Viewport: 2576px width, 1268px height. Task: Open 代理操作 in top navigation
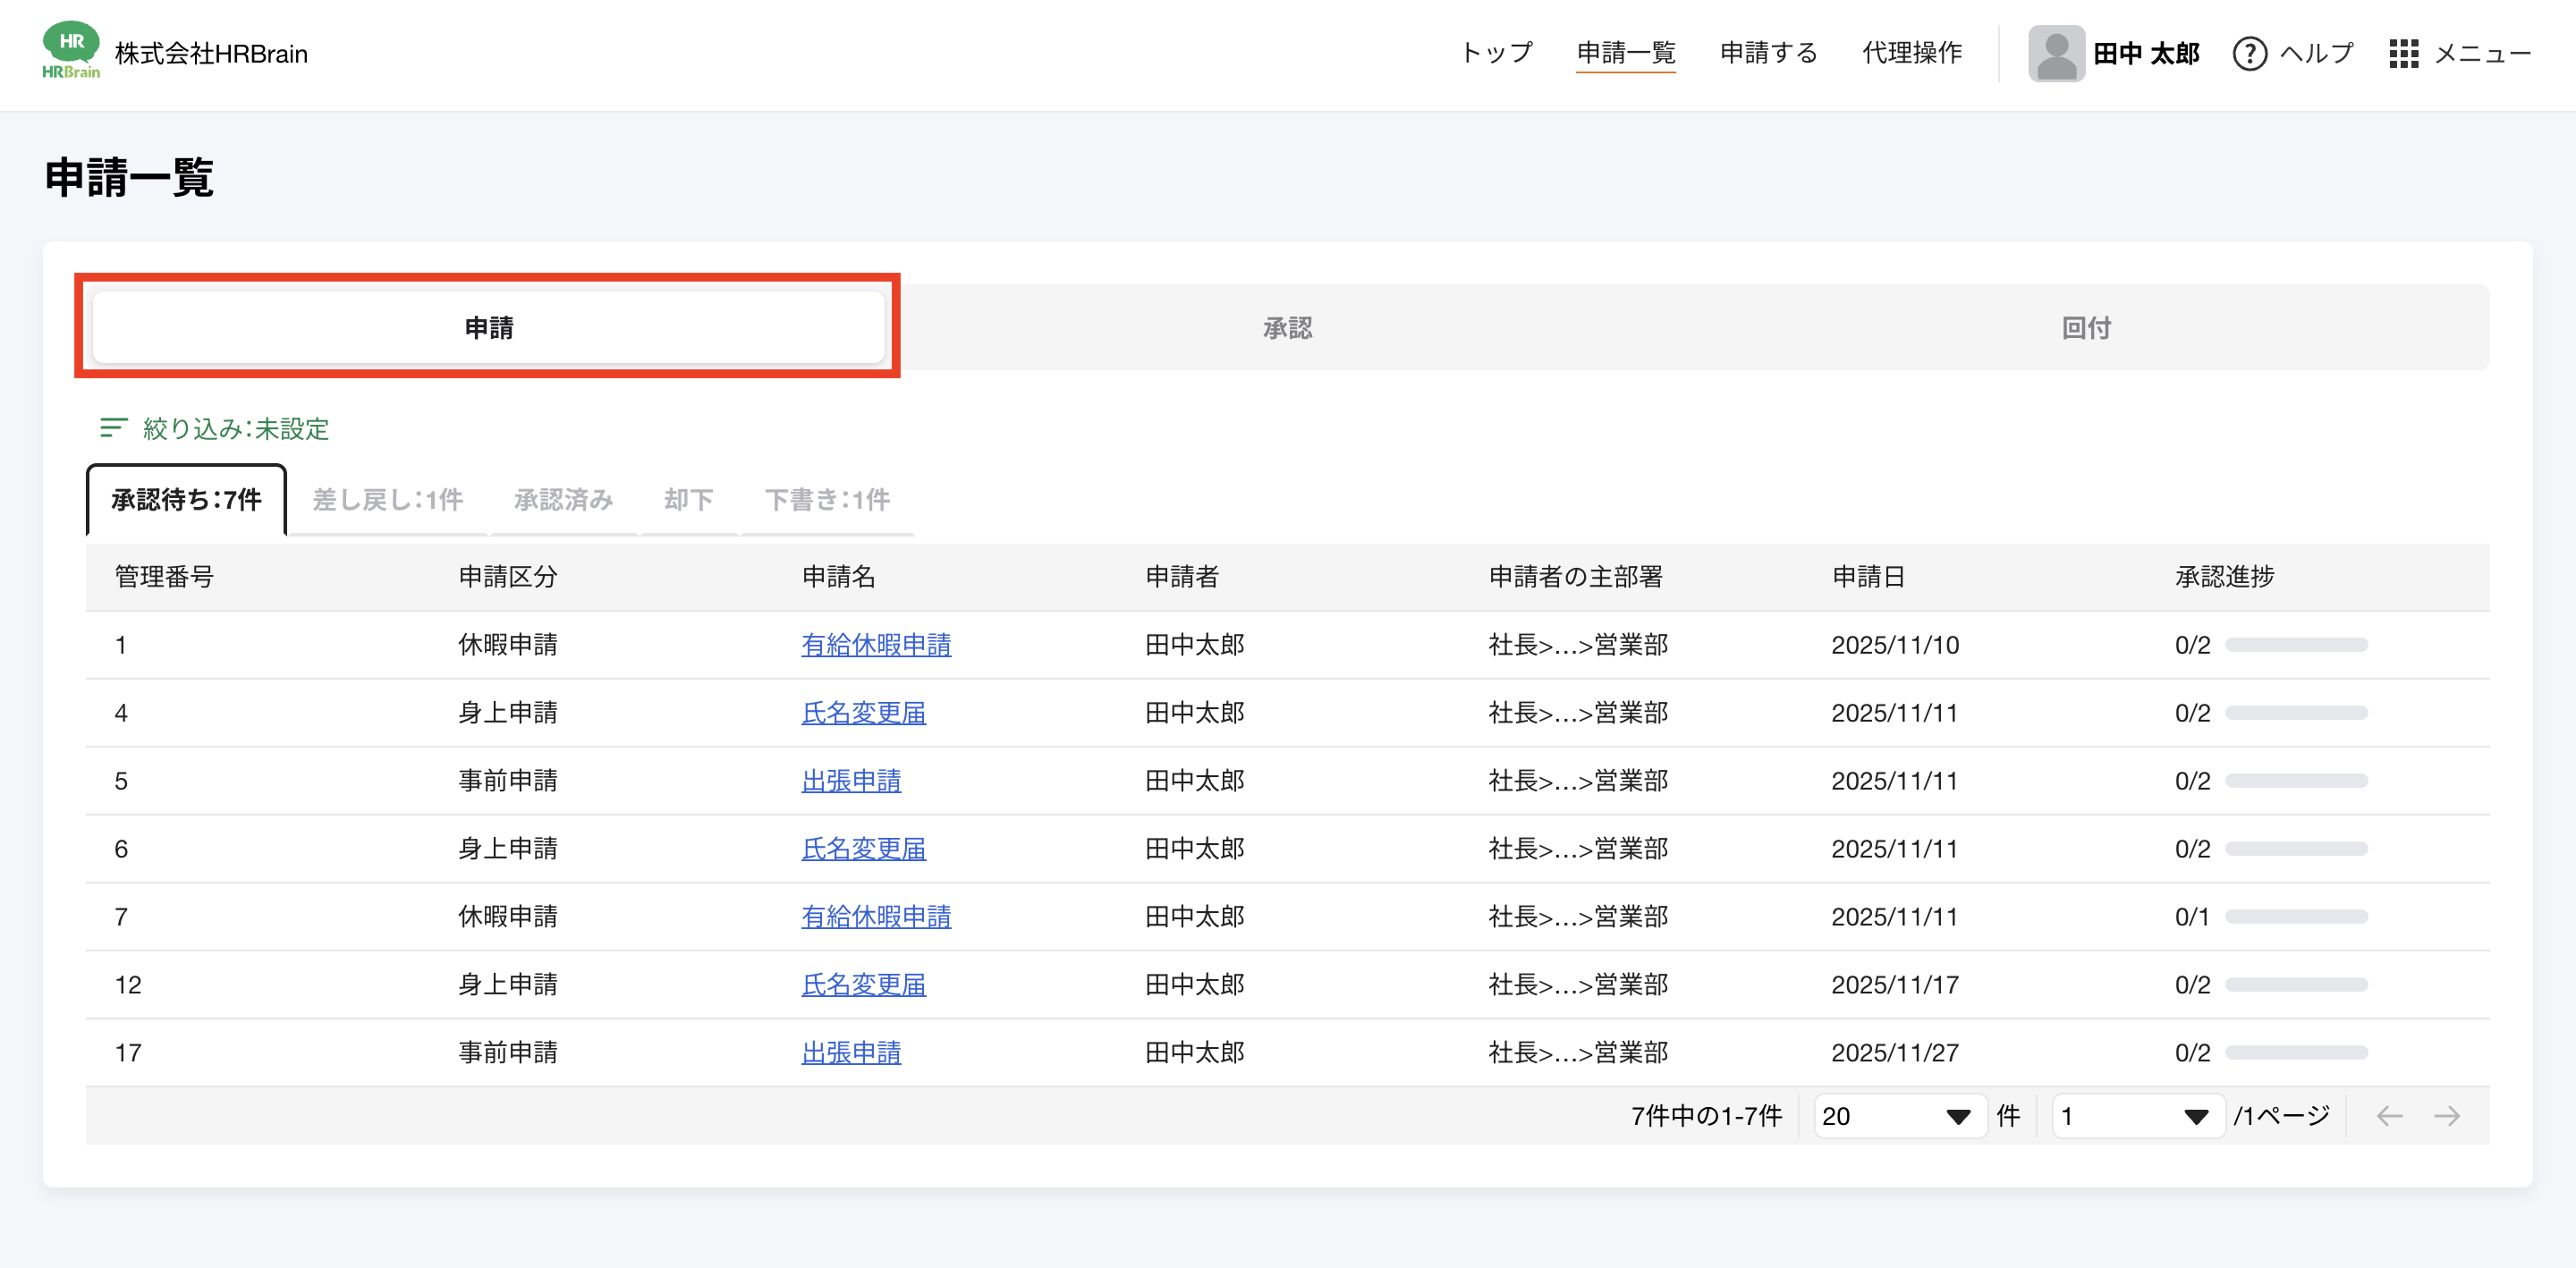coord(1911,53)
